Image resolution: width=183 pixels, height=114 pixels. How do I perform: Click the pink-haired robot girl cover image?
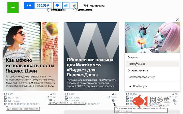[x=152, y=37]
